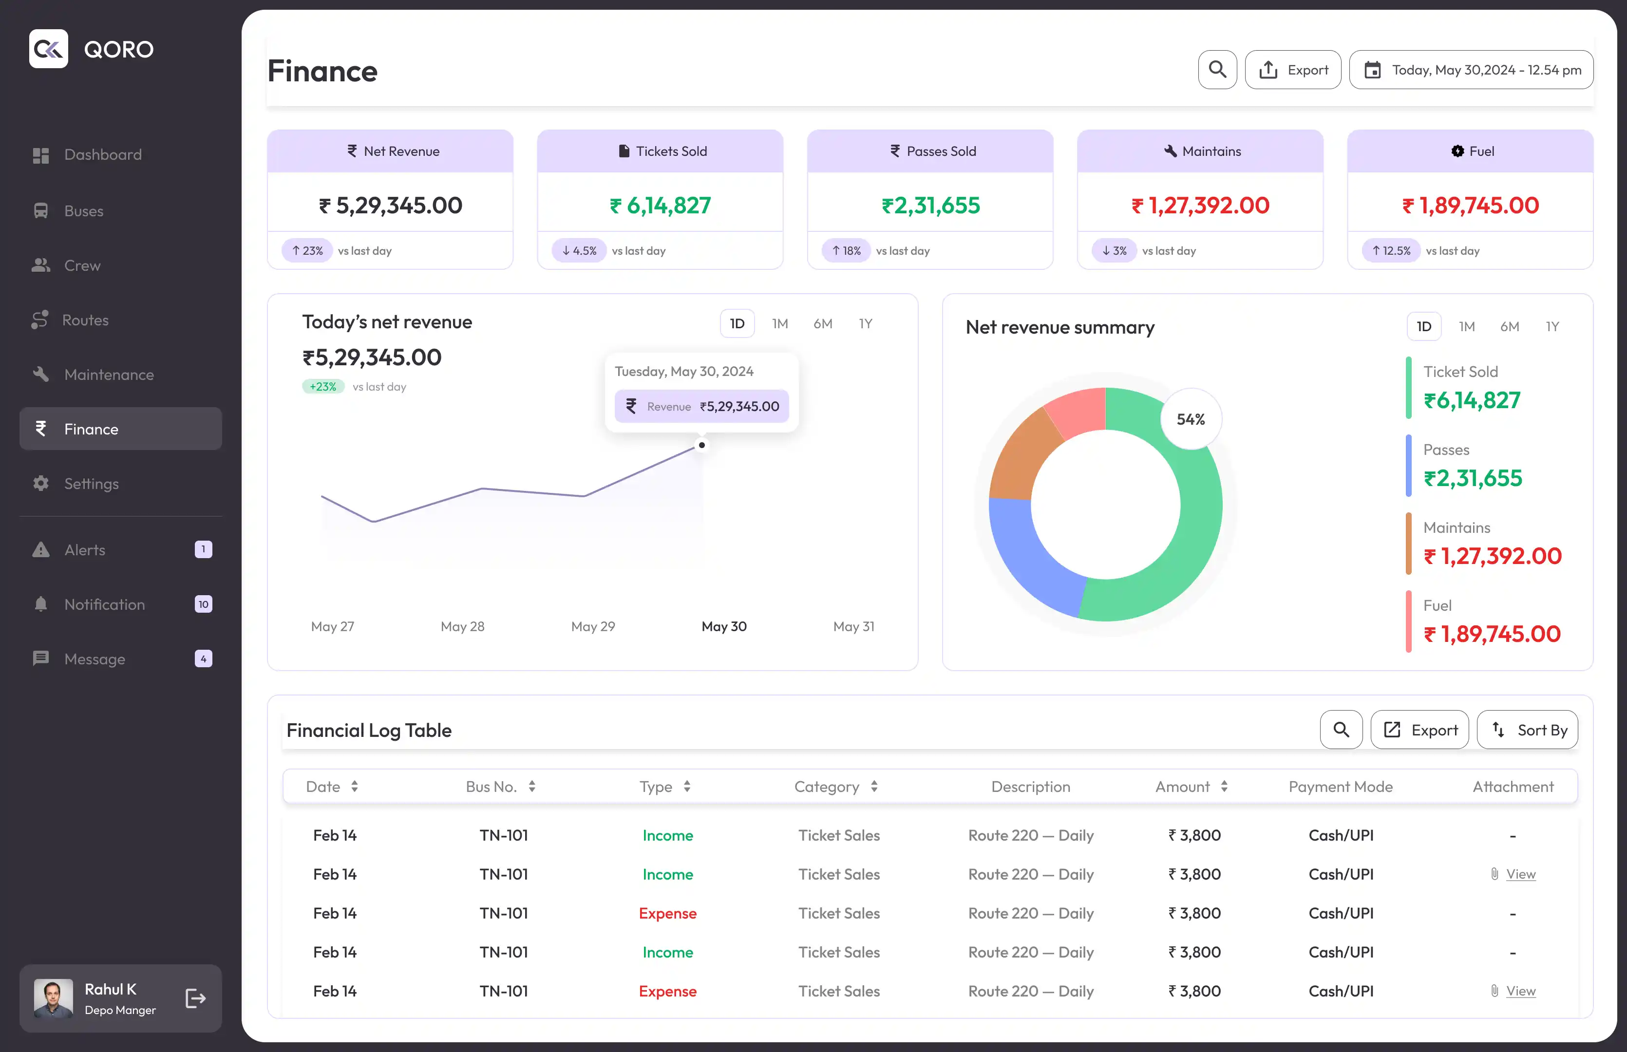Click the 4.5% change badge on Tickets Sold

tap(579, 251)
